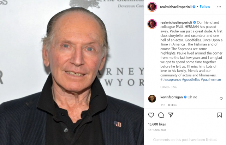
Task: Open kevinfcorrigan's avatar picture
Action: [x=152, y=99]
